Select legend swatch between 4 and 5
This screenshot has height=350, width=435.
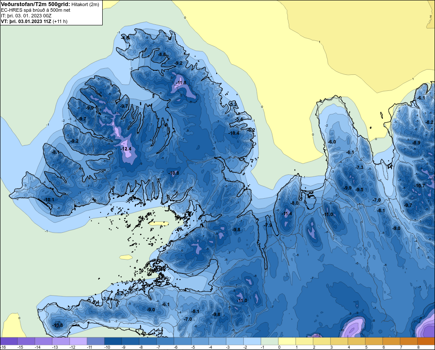coord(357,341)
